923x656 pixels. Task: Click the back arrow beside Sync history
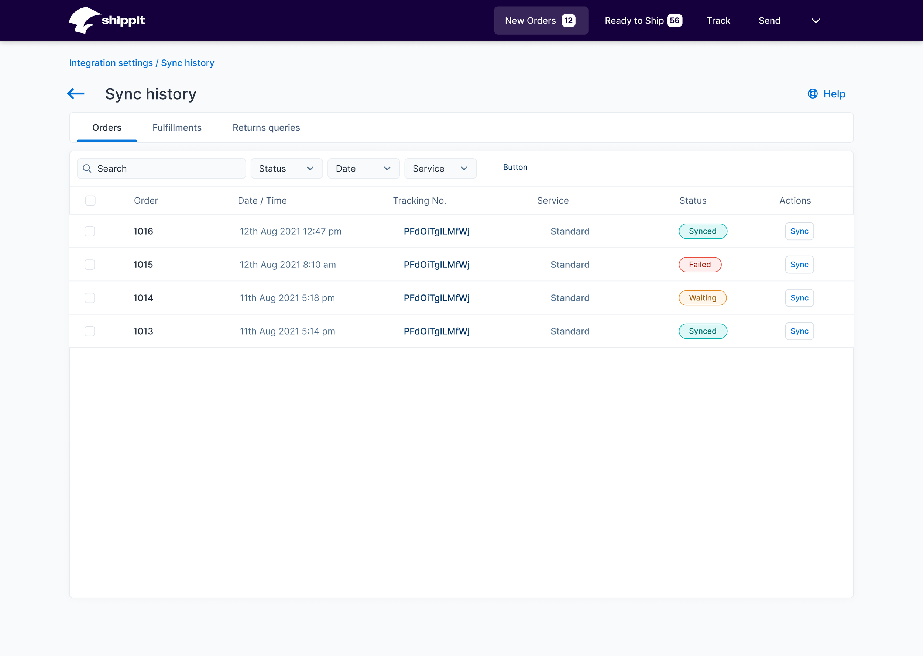[76, 94]
